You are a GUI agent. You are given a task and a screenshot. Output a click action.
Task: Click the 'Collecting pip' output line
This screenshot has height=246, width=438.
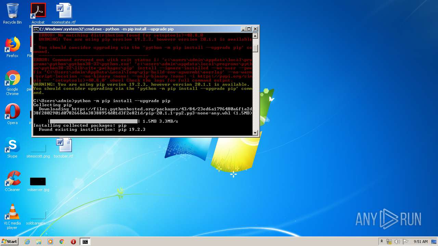point(52,105)
